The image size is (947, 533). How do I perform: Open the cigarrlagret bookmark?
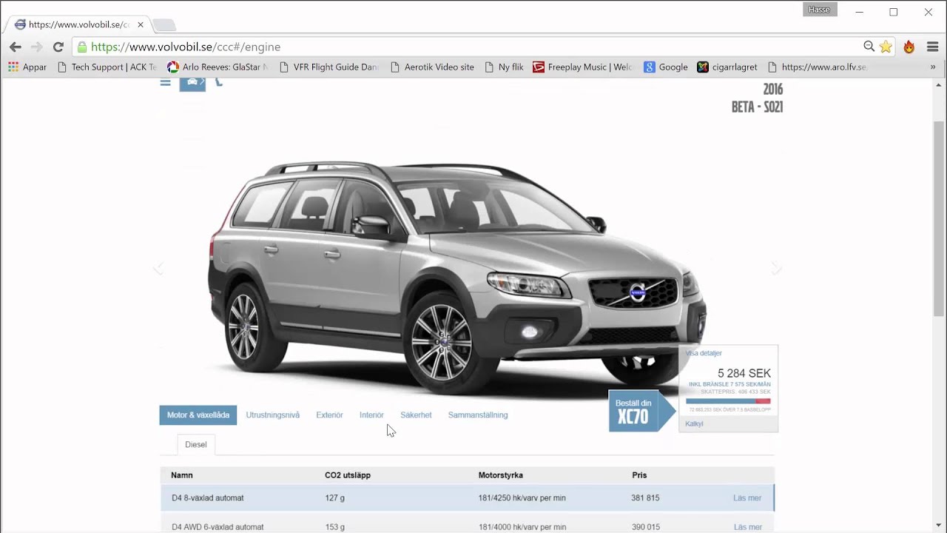tap(727, 67)
